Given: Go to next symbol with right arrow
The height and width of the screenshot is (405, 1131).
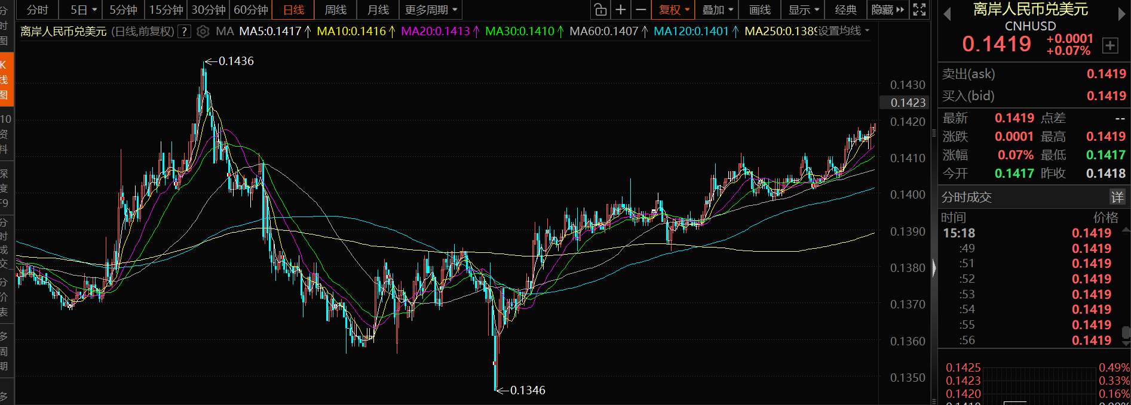Looking at the screenshot, I should 1121,14.
